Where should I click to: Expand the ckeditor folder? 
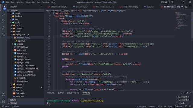pos(19,28)
